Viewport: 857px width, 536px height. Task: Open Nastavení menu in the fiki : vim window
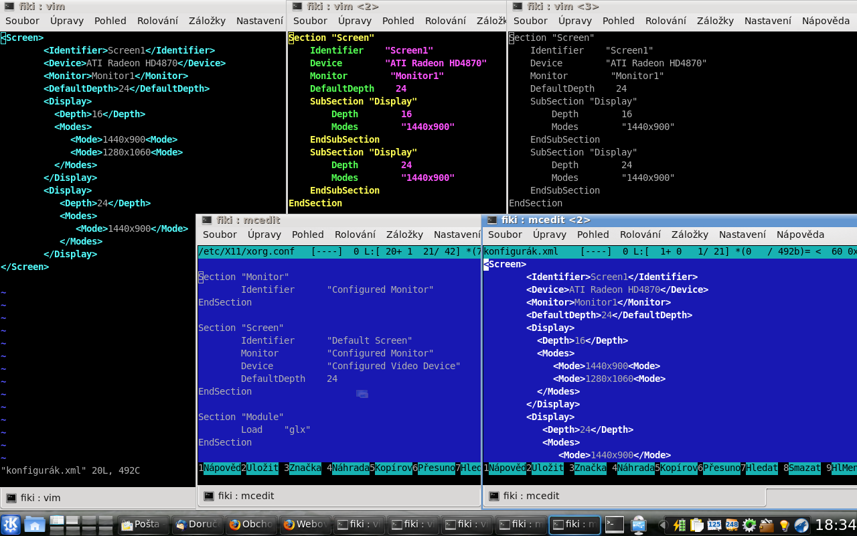260,21
